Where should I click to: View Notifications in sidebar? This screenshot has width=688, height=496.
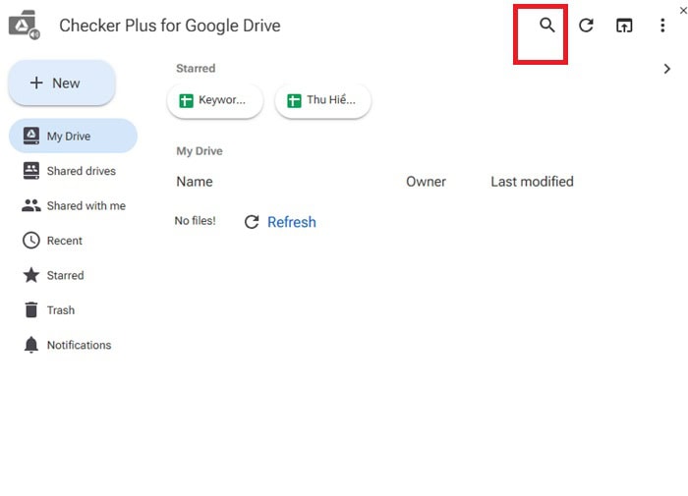point(73,345)
